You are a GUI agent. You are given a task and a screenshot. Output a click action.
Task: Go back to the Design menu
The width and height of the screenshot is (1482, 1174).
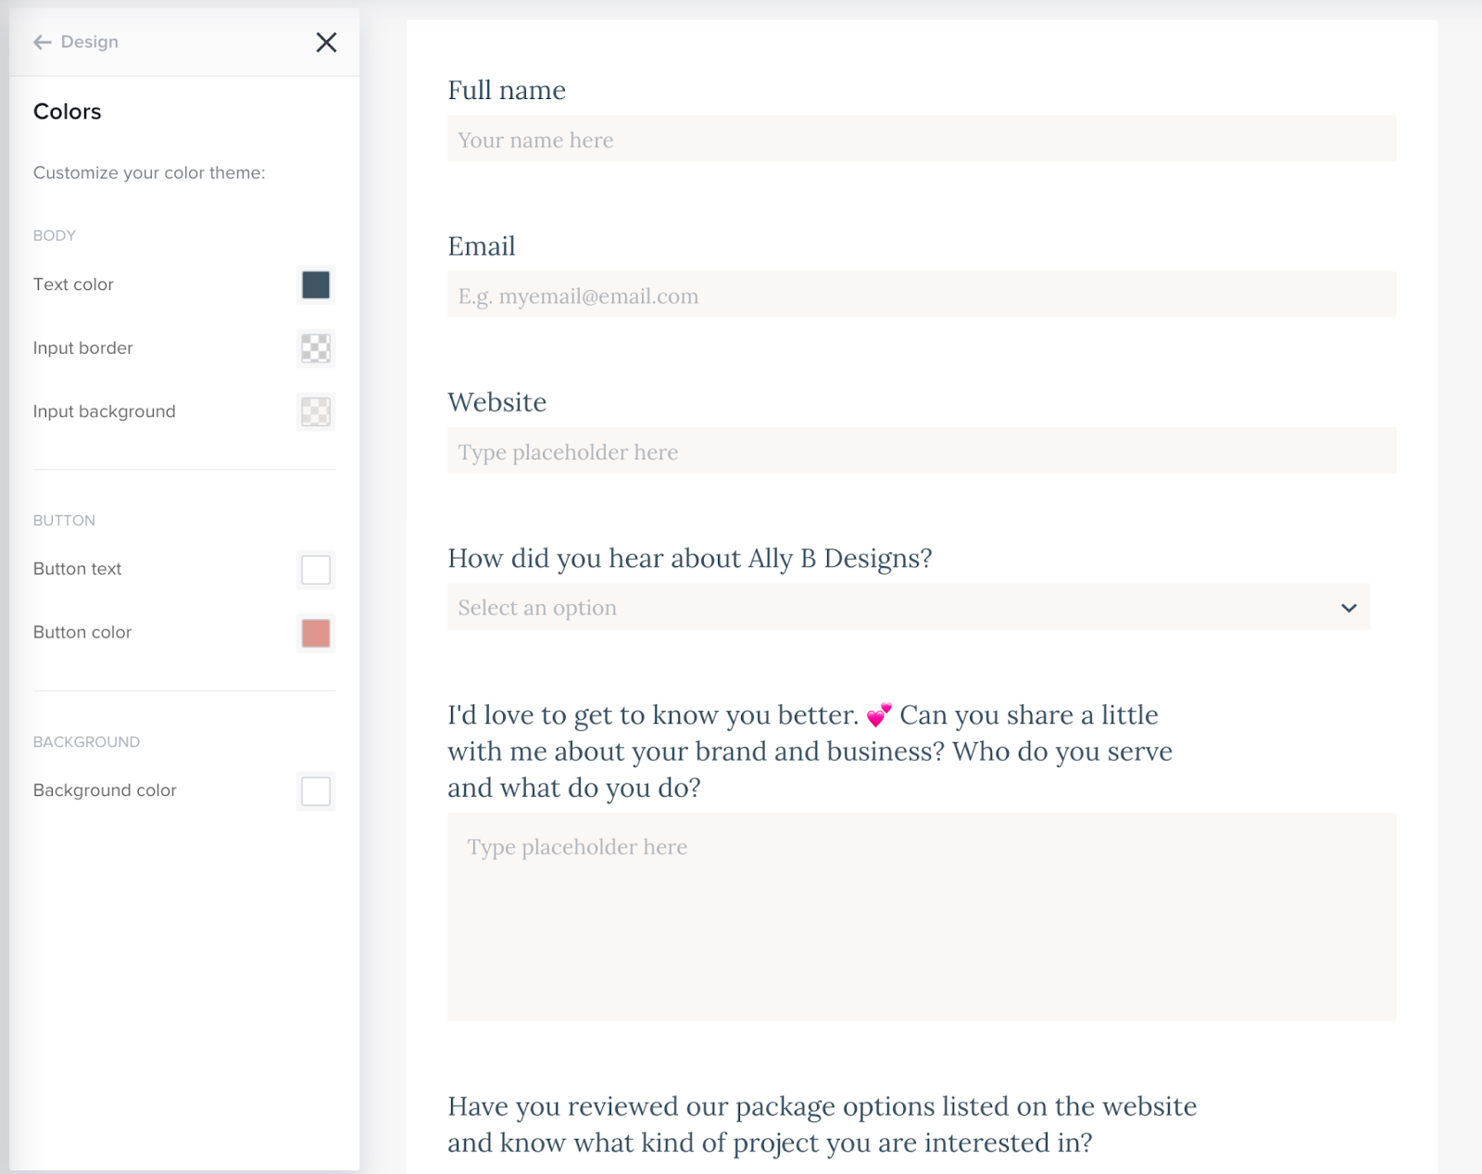pyautogui.click(x=89, y=43)
